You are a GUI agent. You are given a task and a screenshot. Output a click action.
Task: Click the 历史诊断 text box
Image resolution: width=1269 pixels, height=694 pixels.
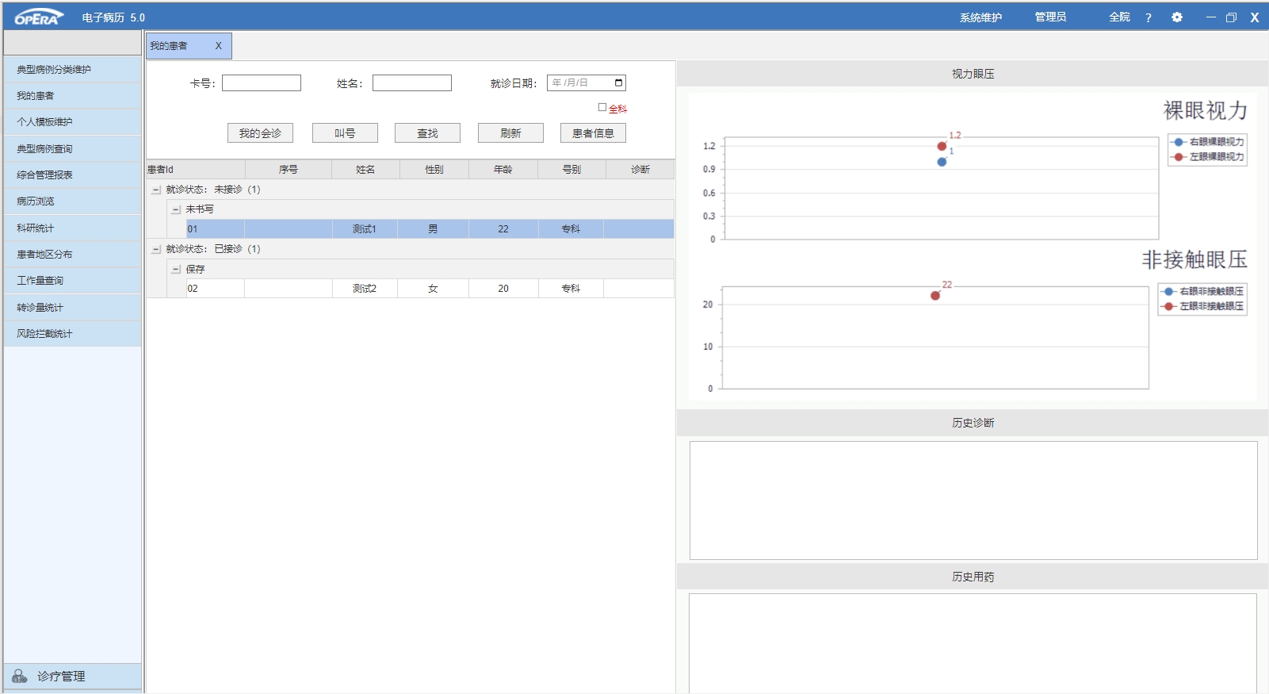tap(973, 500)
